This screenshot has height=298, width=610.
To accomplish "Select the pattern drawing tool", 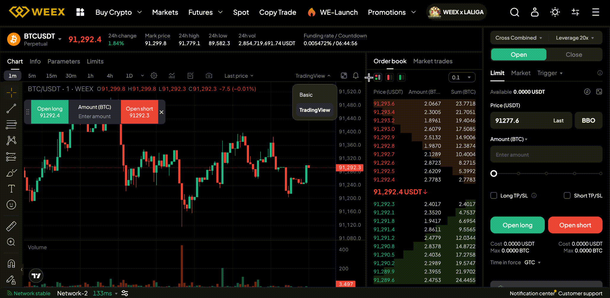I will point(11,140).
